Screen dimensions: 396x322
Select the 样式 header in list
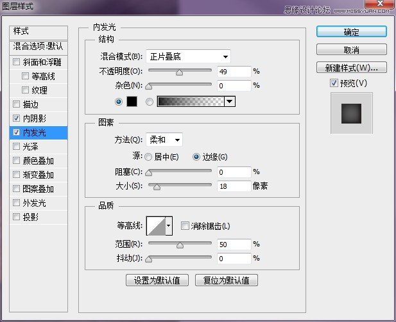click(39, 33)
